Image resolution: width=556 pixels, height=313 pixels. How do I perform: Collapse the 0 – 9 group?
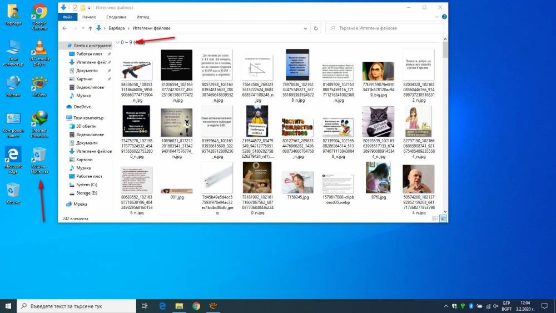pyautogui.click(x=117, y=42)
